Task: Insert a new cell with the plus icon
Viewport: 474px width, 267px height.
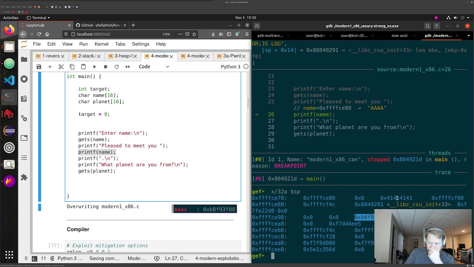Action: (x=50, y=67)
